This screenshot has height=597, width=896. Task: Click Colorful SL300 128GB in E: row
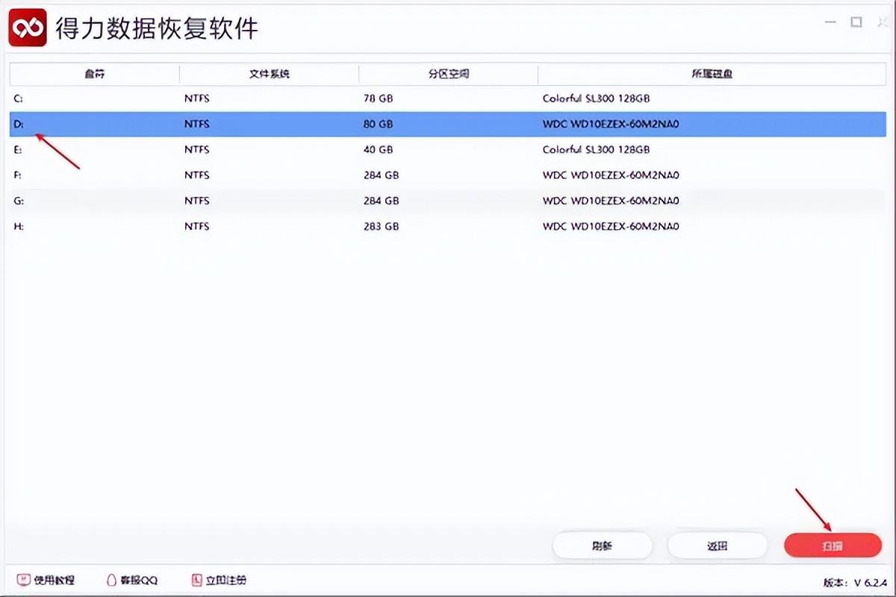click(x=597, y=150)
